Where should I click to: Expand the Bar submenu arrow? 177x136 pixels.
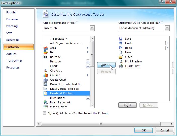tap(88, 52)
